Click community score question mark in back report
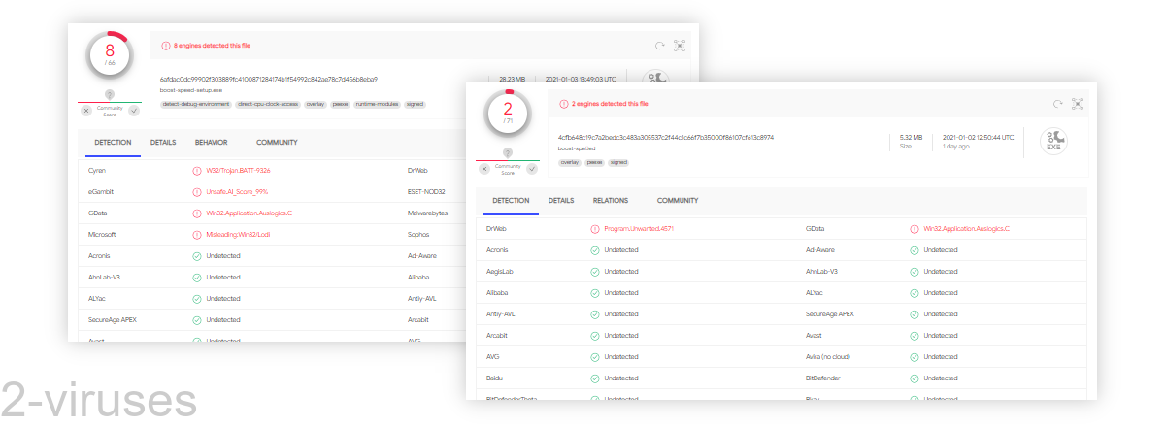1165x427 pixels. pyautogui.click(x=110, y=94)
